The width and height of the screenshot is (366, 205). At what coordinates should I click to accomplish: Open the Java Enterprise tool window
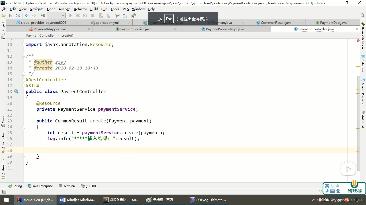coord(40,186)
